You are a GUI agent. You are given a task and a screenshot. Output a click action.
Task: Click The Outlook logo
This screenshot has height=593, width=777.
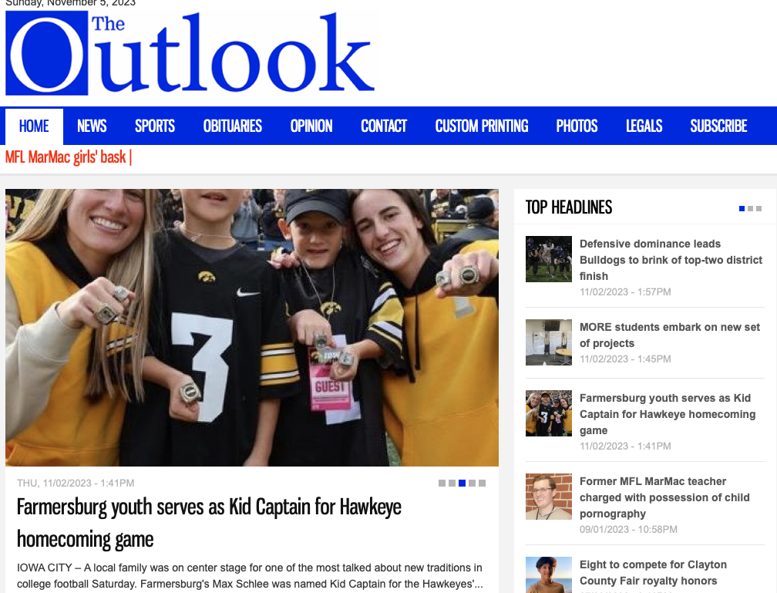pyautogui.click(x=191, y=53)
